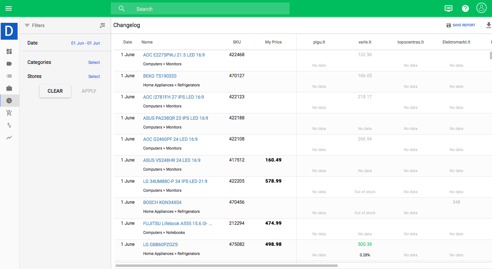The height and width of the screenshot is (269, 492).
Task: Open BEKO TS190320 product link
Action: pyautogui.click(x=160, y=76)
